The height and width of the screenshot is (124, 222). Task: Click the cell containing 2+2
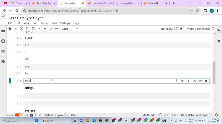[x=117, y=45]
